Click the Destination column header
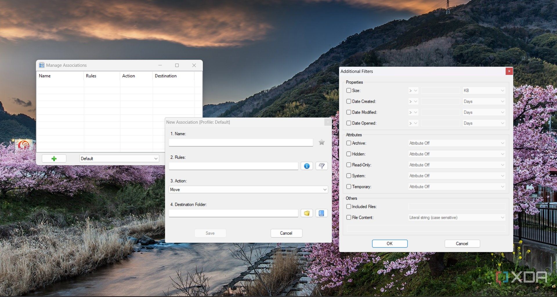557x297 pixels. [173, 76]
